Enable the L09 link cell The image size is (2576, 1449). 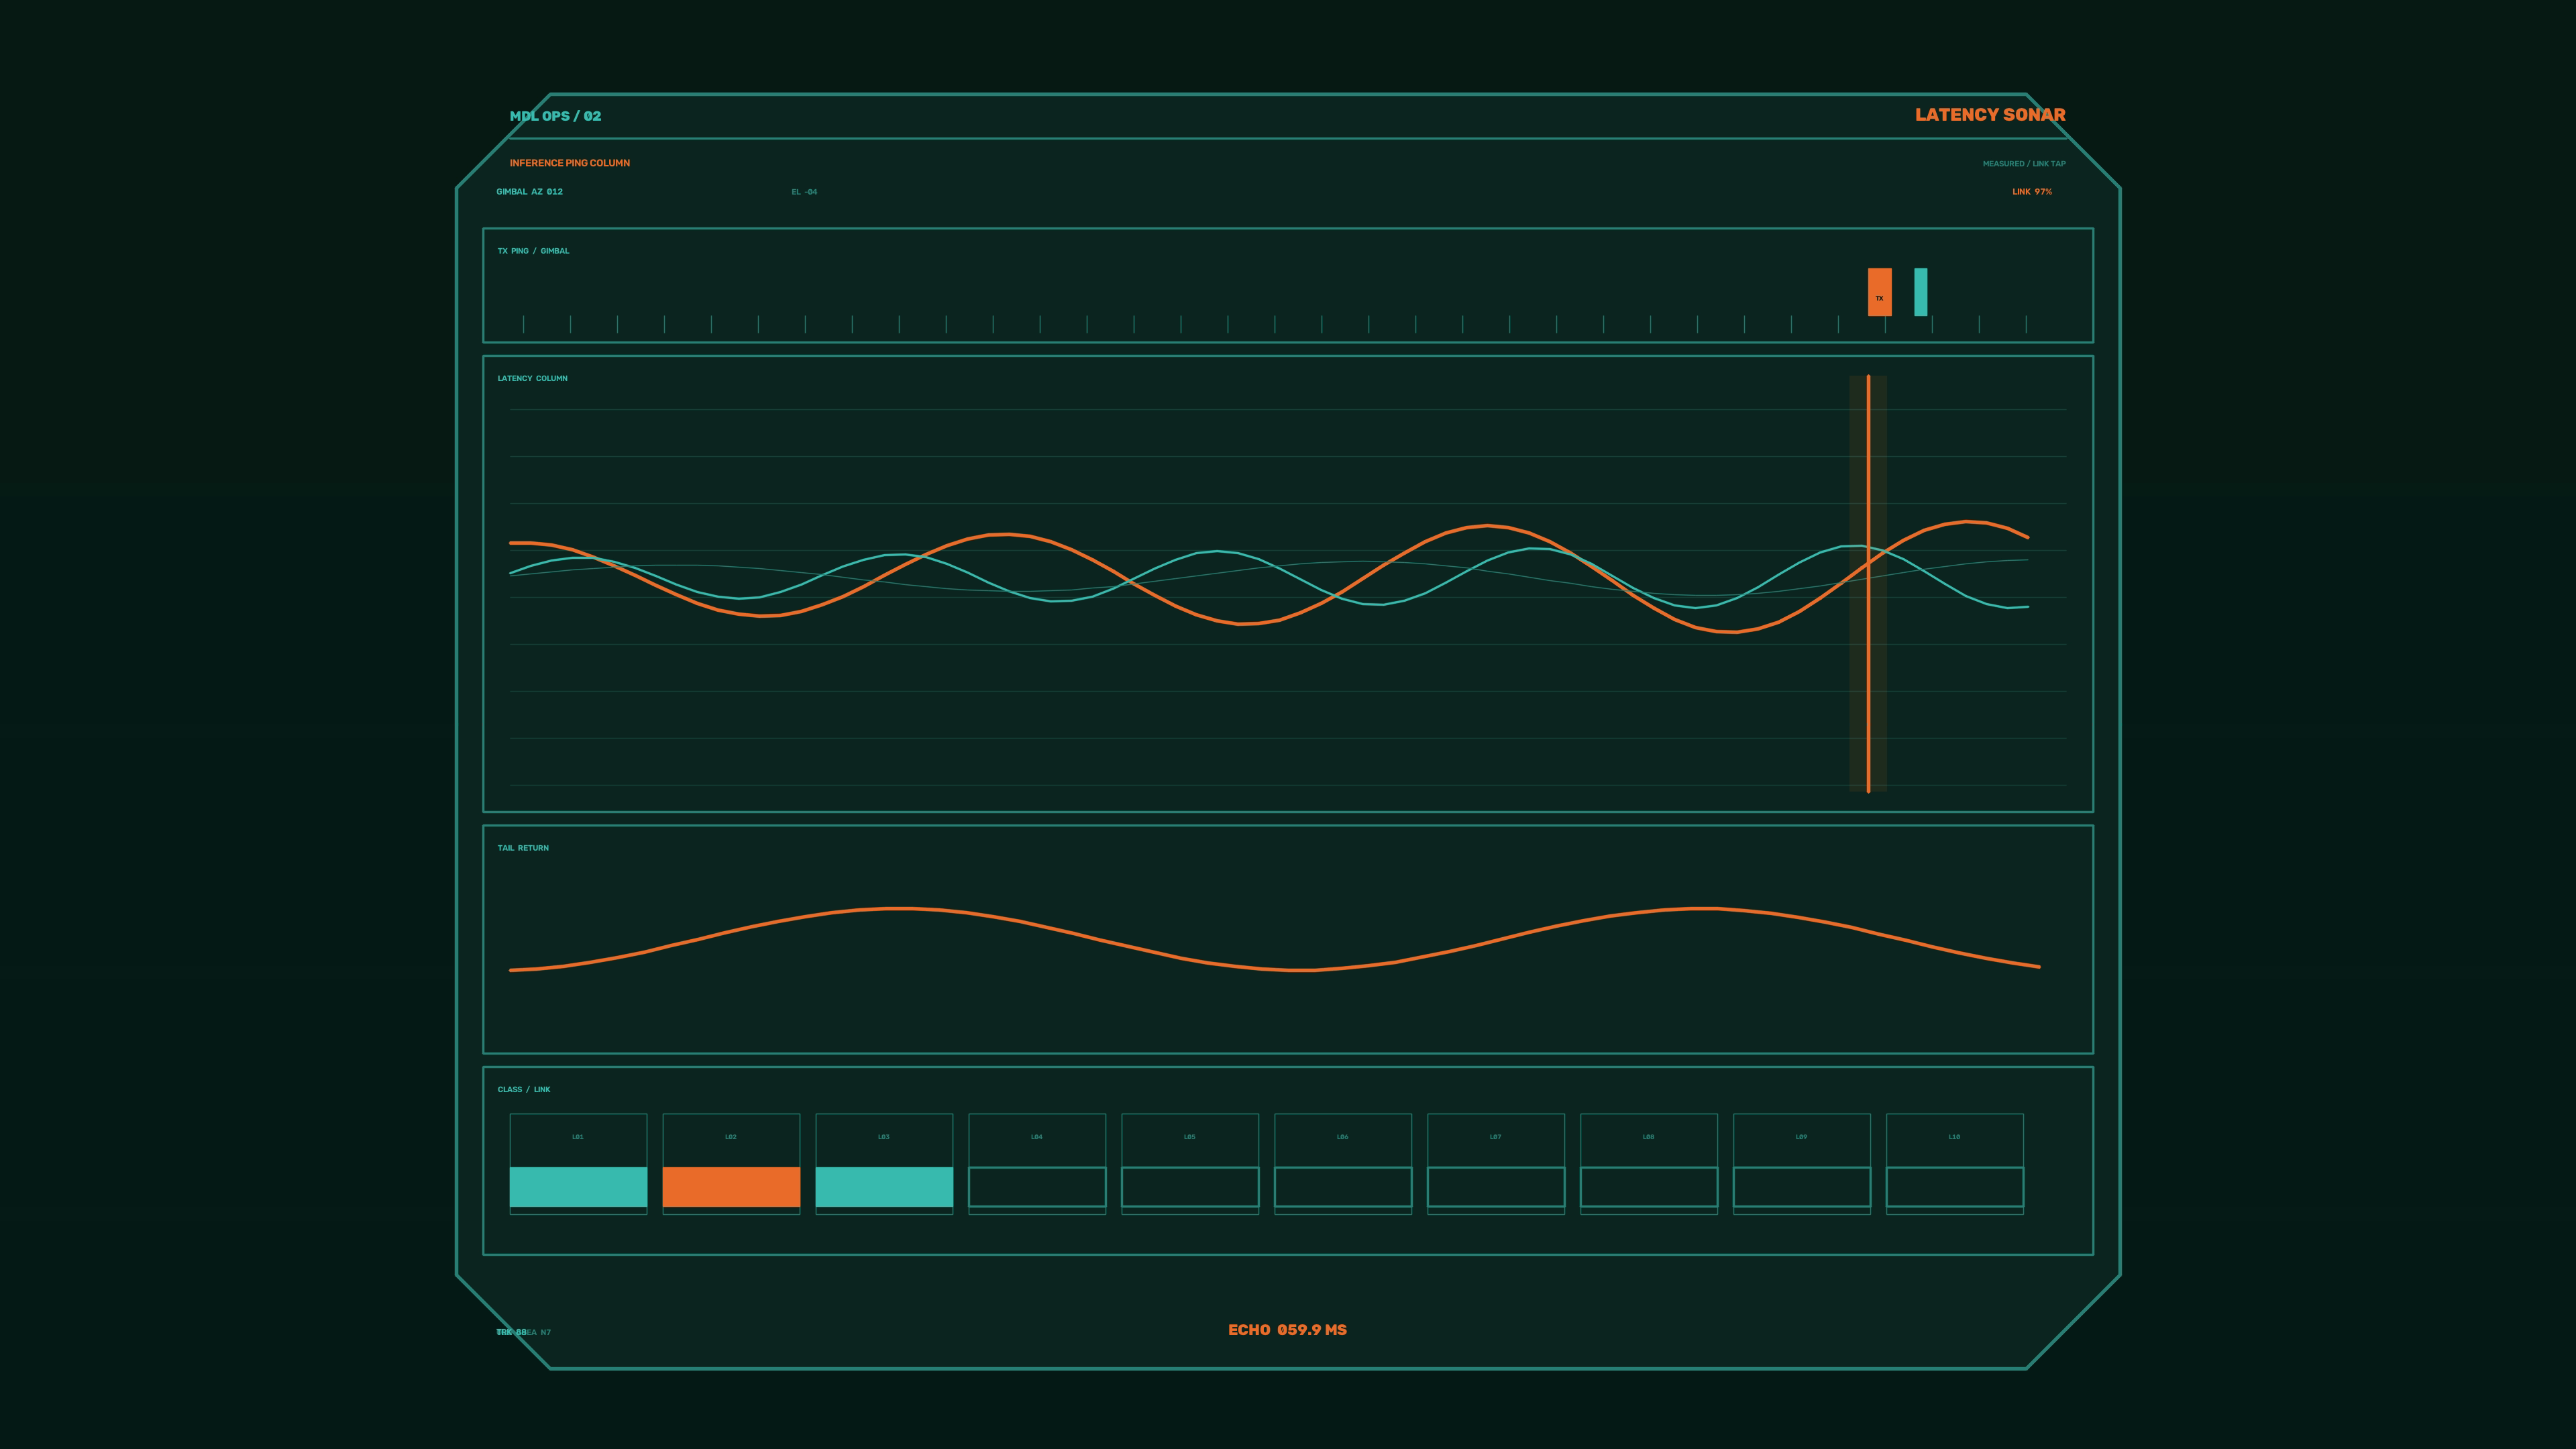click(1802, 1164)
